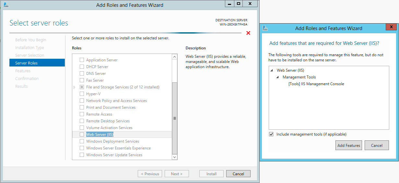
Task: Click the roles list scrollbar thumb
Action: tap(175, 118)
